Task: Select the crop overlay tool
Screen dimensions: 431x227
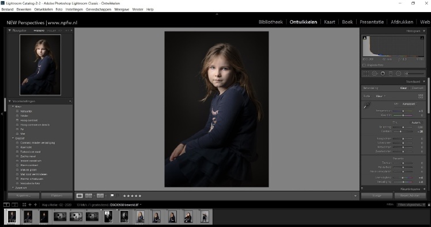Action: [366, 74]
